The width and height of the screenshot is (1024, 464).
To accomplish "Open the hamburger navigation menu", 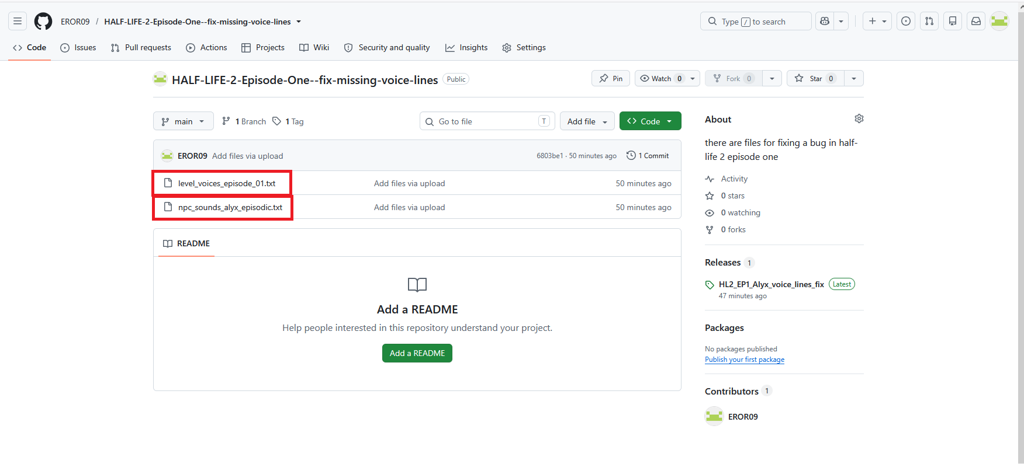I will (x=18, y=22).
